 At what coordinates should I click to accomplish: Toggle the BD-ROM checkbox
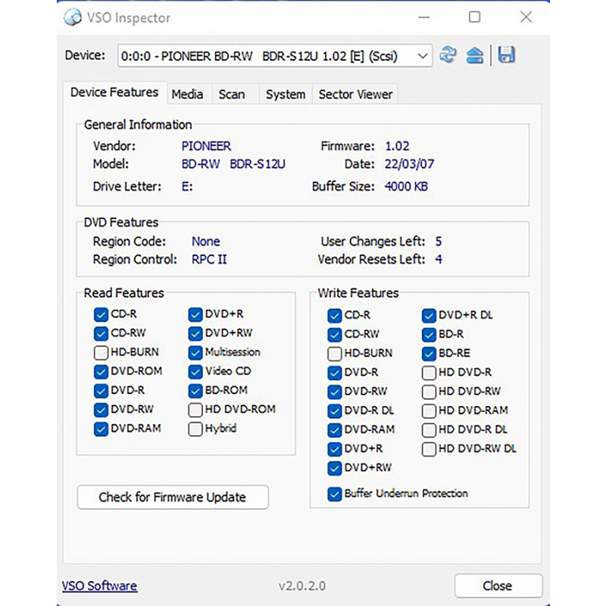click(195, 391)
